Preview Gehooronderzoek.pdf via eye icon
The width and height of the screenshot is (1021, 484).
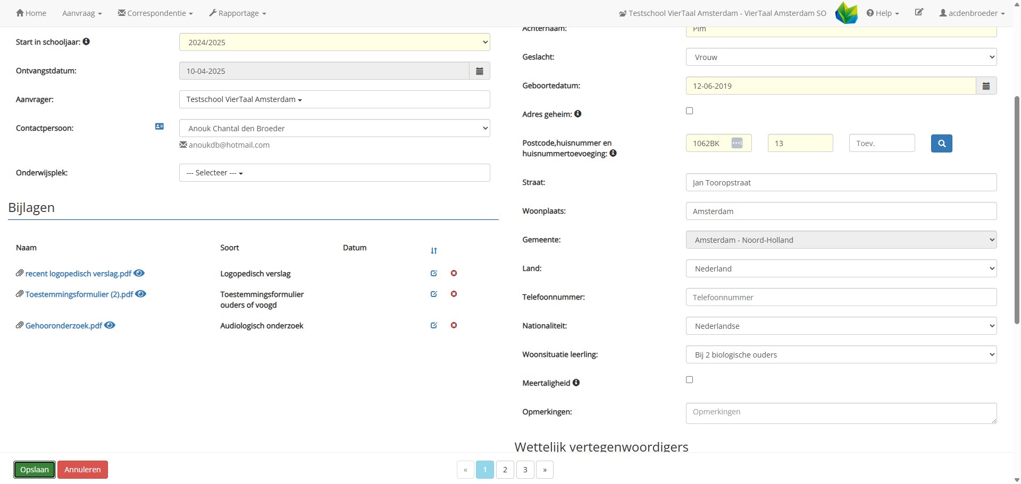pos(110,325)
